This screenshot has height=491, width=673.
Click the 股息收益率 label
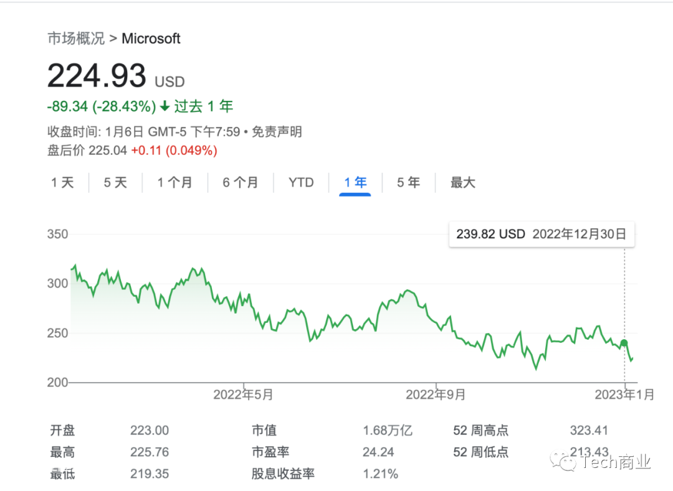pyautogui.click(x=283, y=474)
